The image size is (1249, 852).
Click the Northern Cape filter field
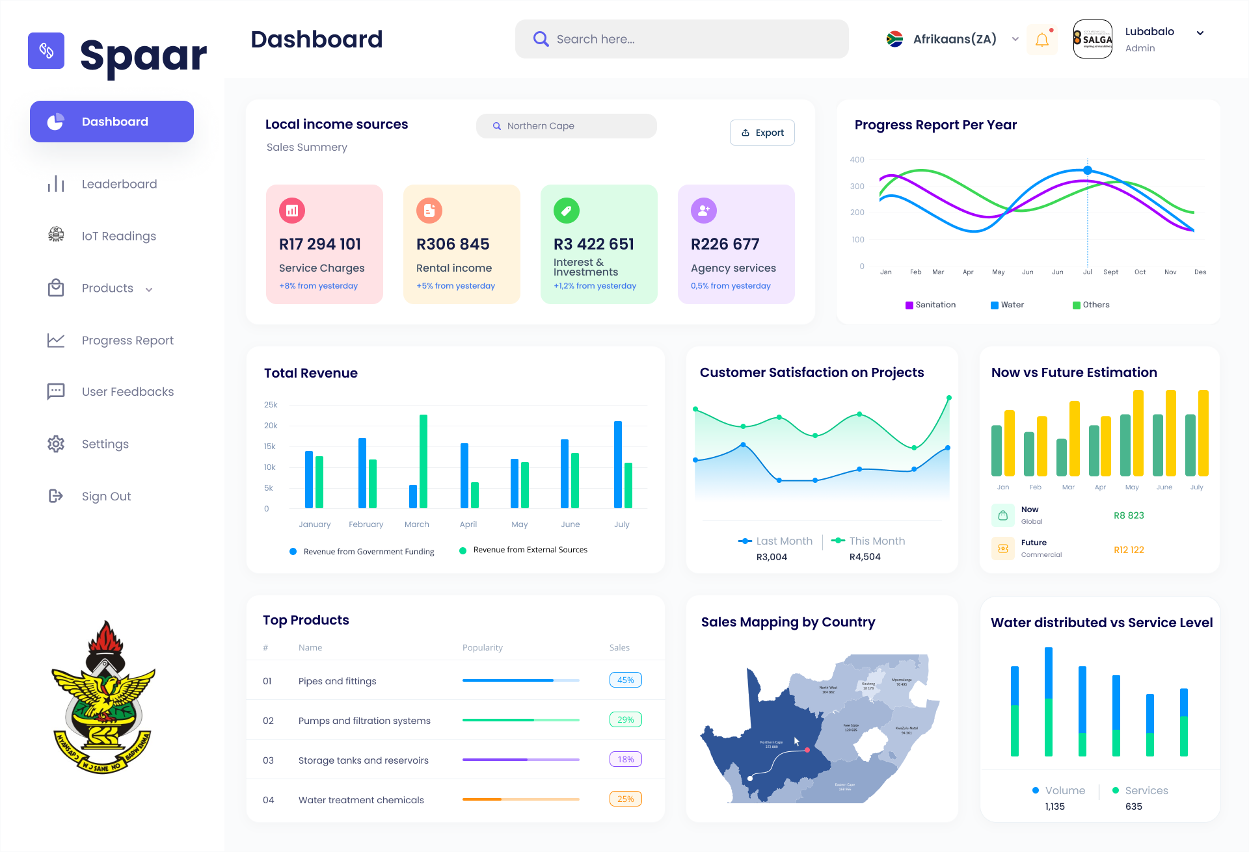point(567,126)
